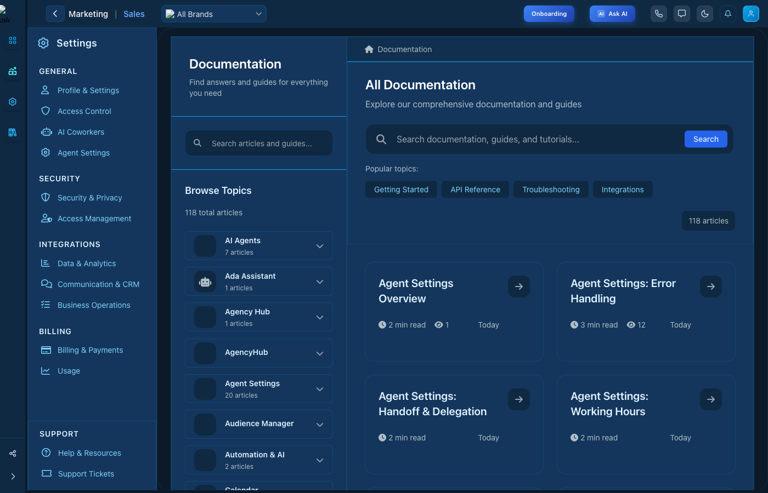Screen dimensions: 768x493
Task: Open user profile avatar icon
Action: click(751, 14)
